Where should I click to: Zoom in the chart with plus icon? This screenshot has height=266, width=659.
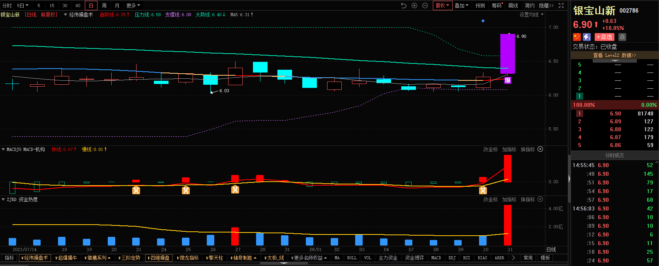[414, 6]
